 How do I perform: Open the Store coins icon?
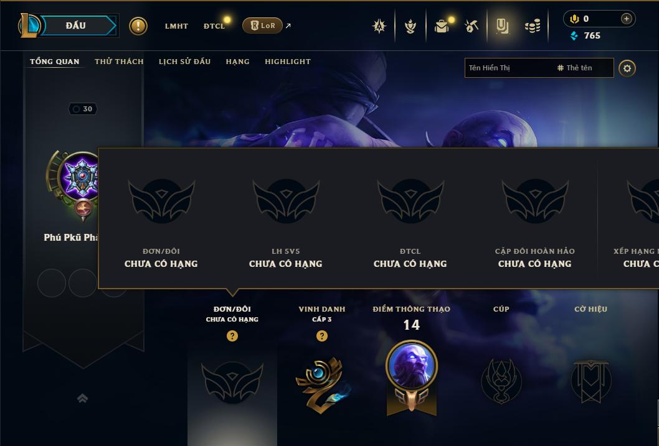click(533, 26)
